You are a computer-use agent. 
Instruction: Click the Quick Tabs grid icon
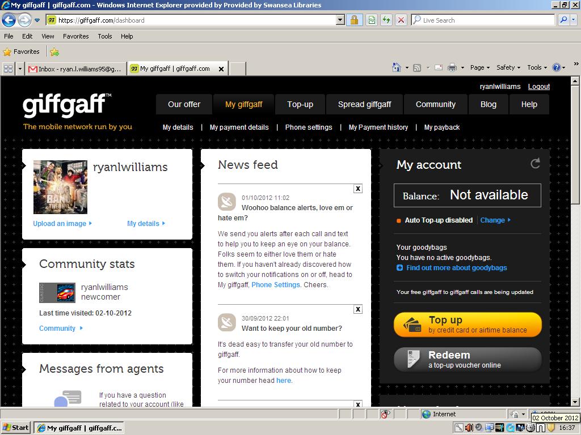[8, 69]
